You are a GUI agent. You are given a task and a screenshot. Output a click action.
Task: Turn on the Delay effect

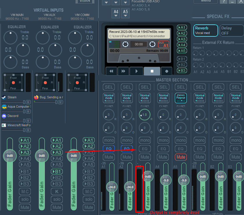tap(231, 31)
